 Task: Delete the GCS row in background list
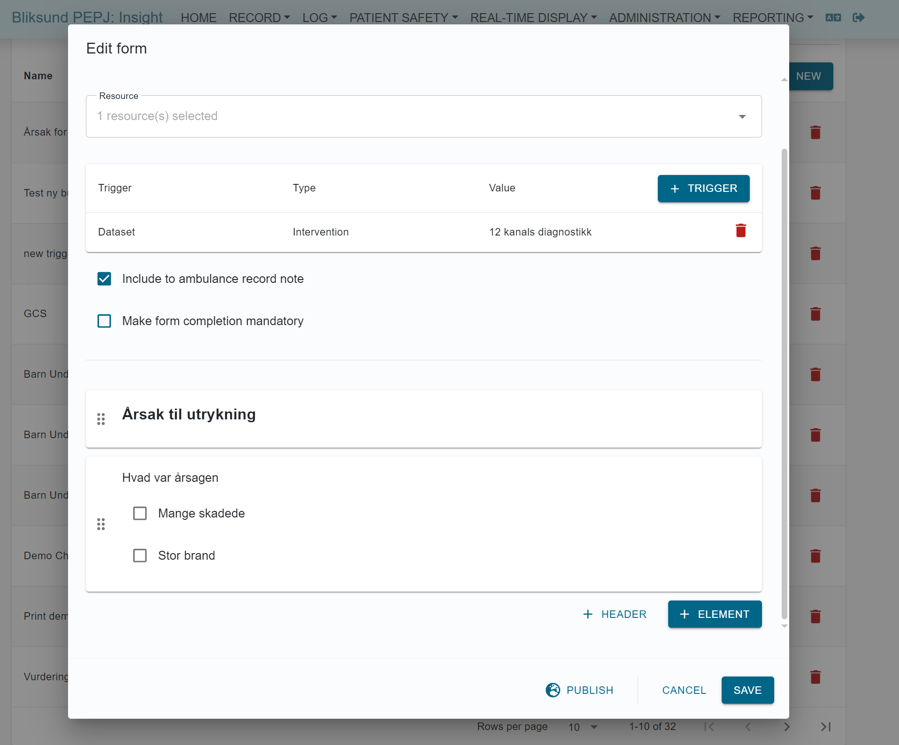coord(815,314)
